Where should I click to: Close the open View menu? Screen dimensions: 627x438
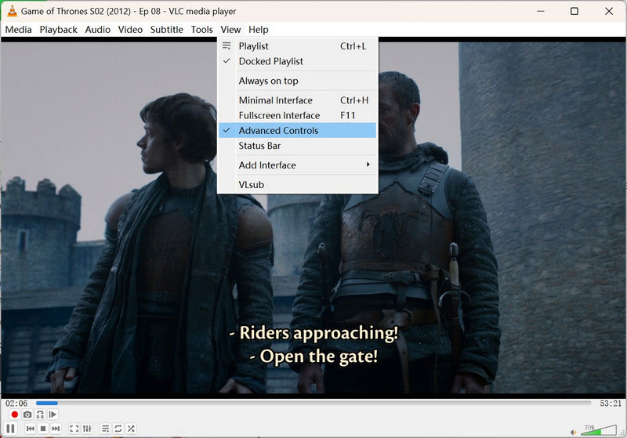click(x=230, y=30)
